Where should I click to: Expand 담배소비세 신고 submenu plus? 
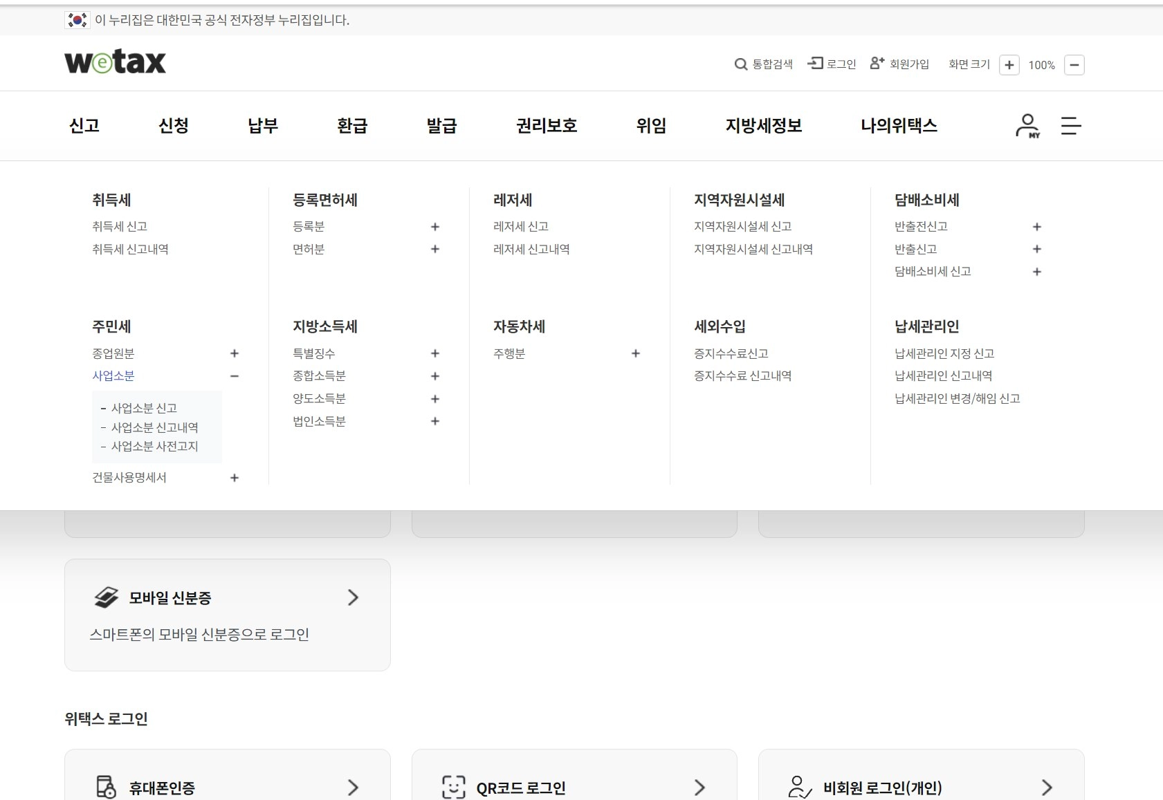click(1037, 272)
